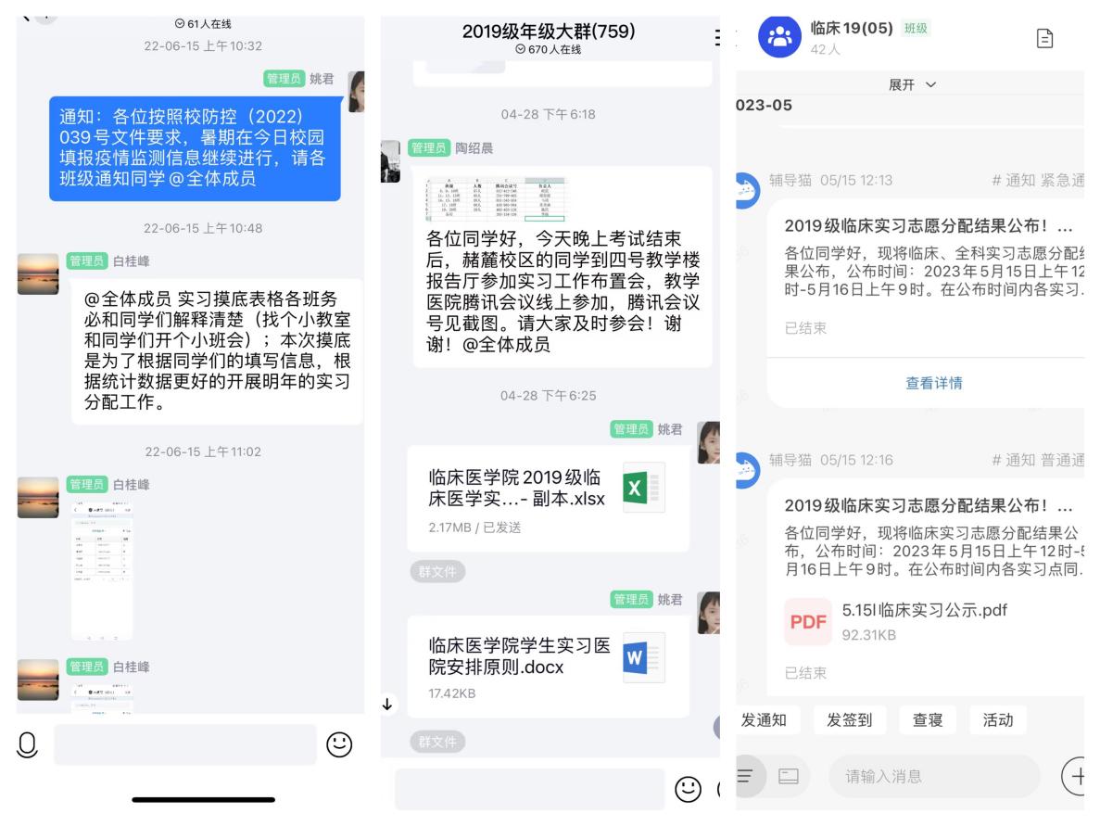Viewport: 1100px width, 826px height.
Task: Select the 发通知 shortcut tab
Action: point(765,720)
